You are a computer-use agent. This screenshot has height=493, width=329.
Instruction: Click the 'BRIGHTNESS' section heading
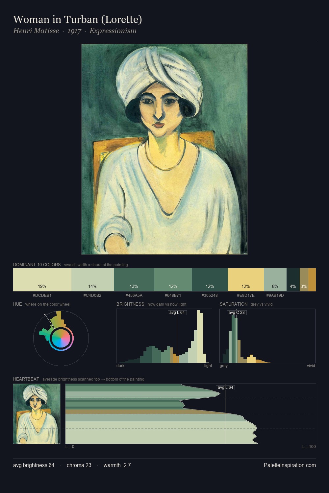click(130, 304)
